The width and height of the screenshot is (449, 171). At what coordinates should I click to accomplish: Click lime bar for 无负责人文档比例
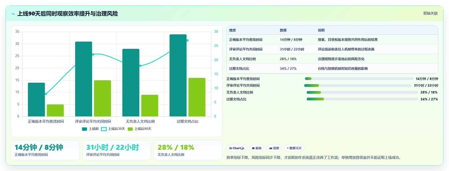[150, 106]
